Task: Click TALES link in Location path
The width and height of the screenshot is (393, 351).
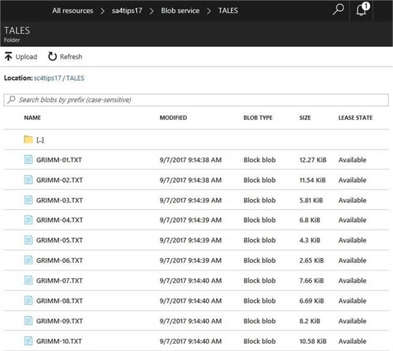Action: (x=75, y=78)
